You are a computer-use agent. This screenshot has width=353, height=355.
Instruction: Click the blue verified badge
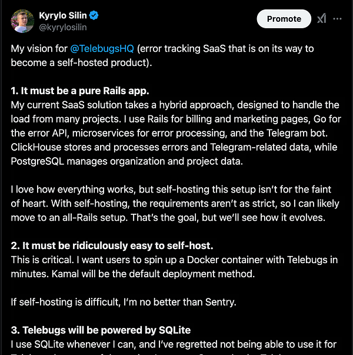94,15
